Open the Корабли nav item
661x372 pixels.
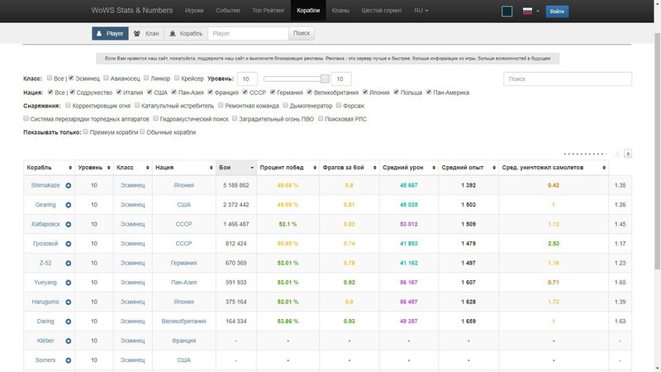[x=308, y=11]
